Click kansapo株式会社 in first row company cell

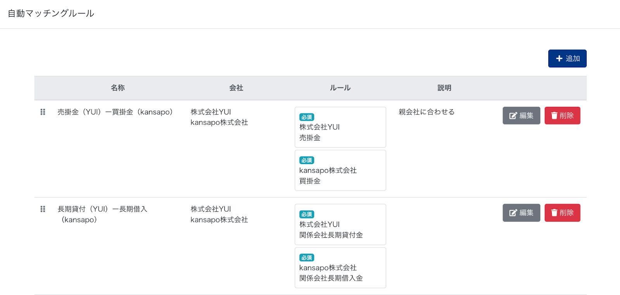tap(219, 122)
